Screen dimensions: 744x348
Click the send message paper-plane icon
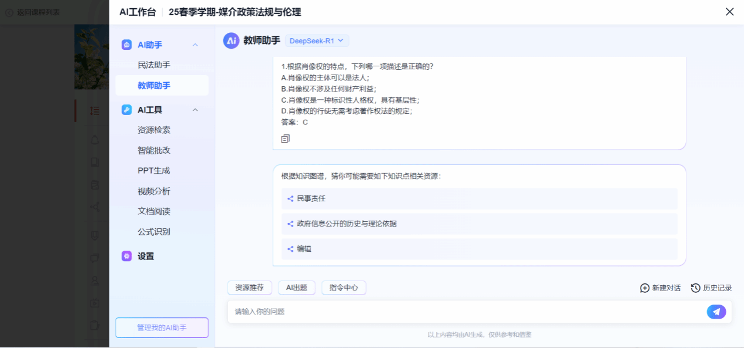click(716, 312)
